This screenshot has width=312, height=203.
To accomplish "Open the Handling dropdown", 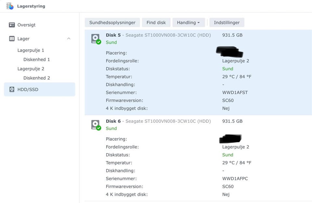I will [188, 22].
